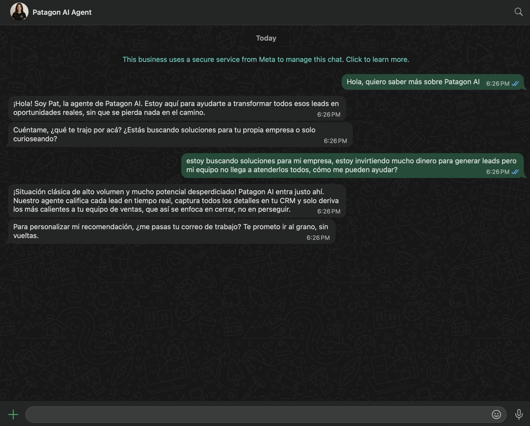Click the 6:26 PM timestamp on 'Cuéntame' message
Viewport: 530px width, 426px height.
pos(335,141)
